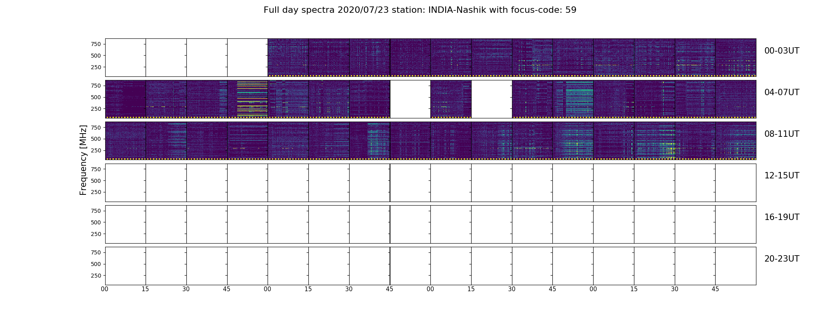Click the 500 tick label in 16-19UT row
This screenshot has height=320, width=840.
tap(96, 222)
